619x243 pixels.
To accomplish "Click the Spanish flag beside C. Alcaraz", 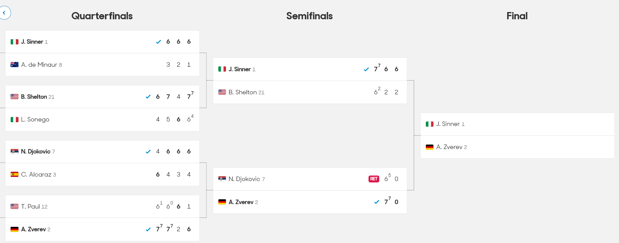I will [x=14, y=175].
